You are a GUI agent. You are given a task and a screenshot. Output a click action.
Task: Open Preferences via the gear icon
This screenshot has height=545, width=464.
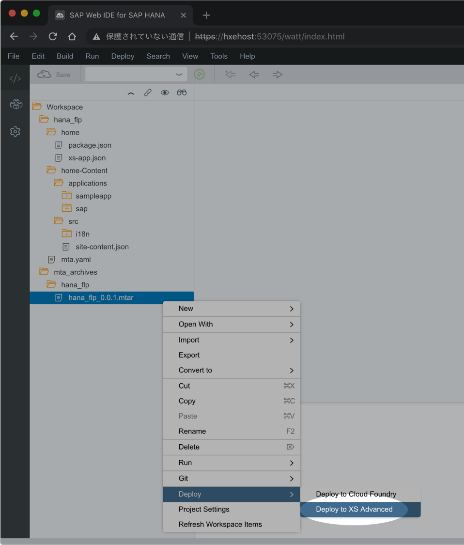(x=15, y=131)
